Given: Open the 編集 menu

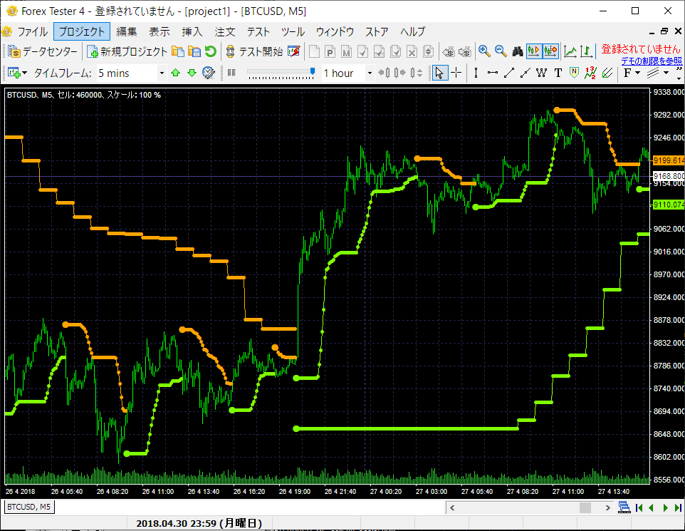Looking at the screenshot, I should point(127,31).
